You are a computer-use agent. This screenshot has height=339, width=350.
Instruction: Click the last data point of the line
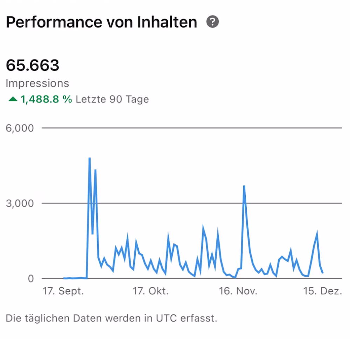pos(322,272)
